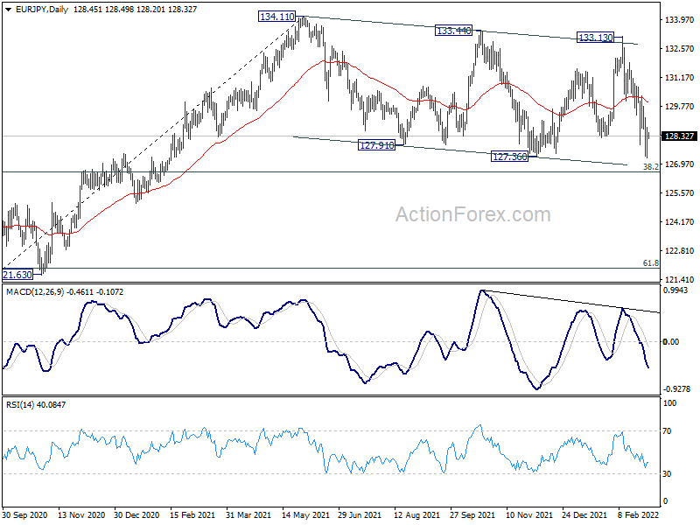Click the 14 May 2021 date marker
This screenshot has width=700, height=525.
(305, 514)
